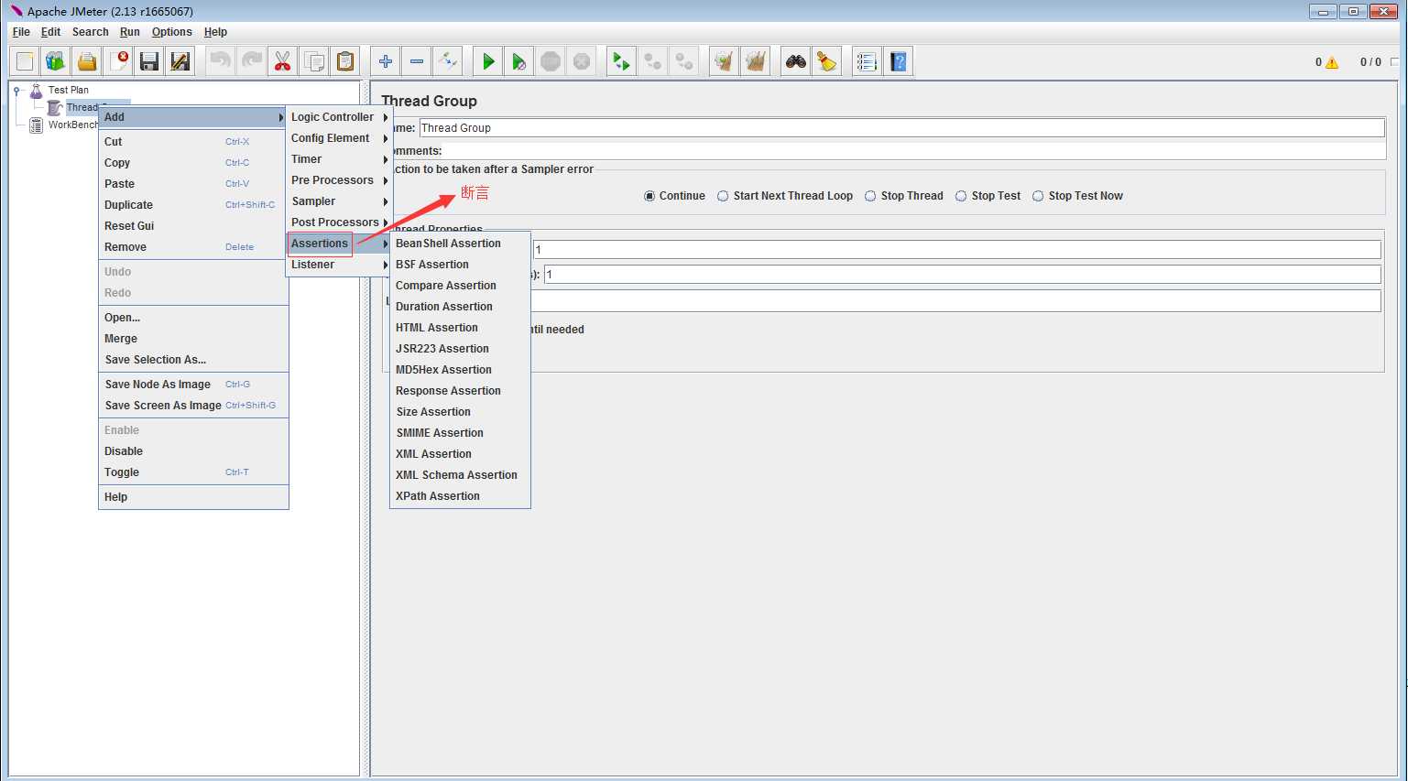Viewport: 1408px width, 781px height.
Task: Select the WorkBench tree item
Action: point(72,125)
